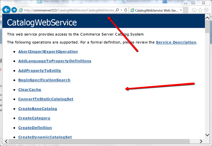The width and height of the screenshot is (212, 146).
Task: Click the ClearCache operation link
Action: 30,90
